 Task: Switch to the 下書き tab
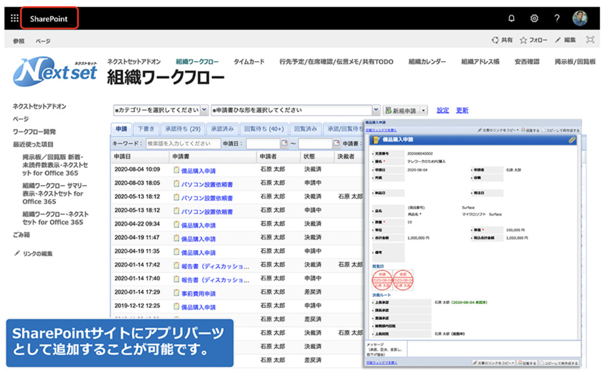[x=146, y=129]
